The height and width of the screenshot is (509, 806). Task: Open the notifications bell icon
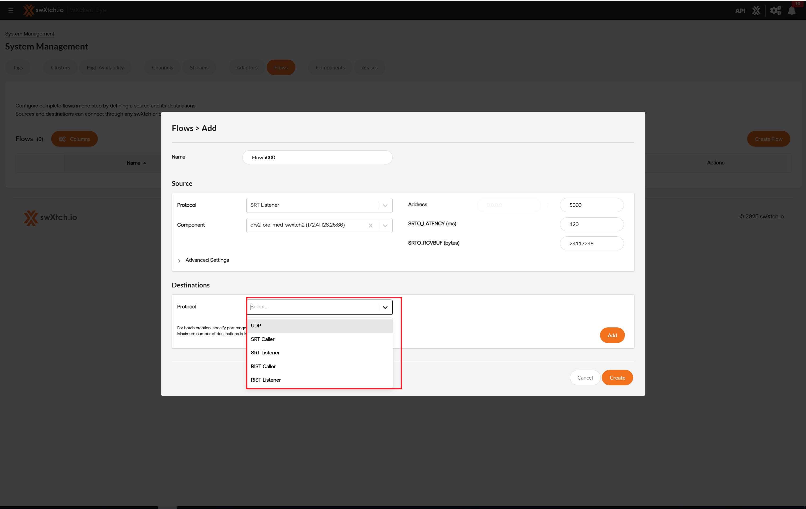(792, 11)
